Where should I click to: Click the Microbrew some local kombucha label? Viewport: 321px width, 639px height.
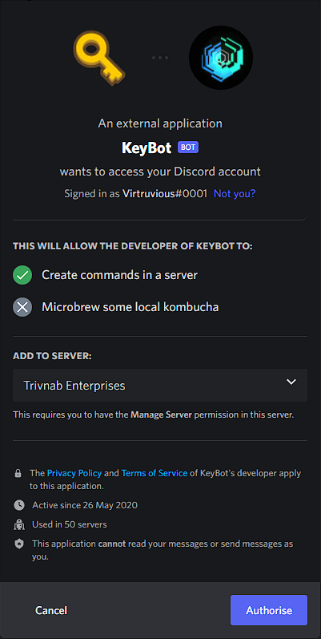tap(130, 307)
